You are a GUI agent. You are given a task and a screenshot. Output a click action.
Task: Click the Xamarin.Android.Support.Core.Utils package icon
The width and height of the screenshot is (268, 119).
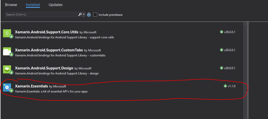[7, 34]
